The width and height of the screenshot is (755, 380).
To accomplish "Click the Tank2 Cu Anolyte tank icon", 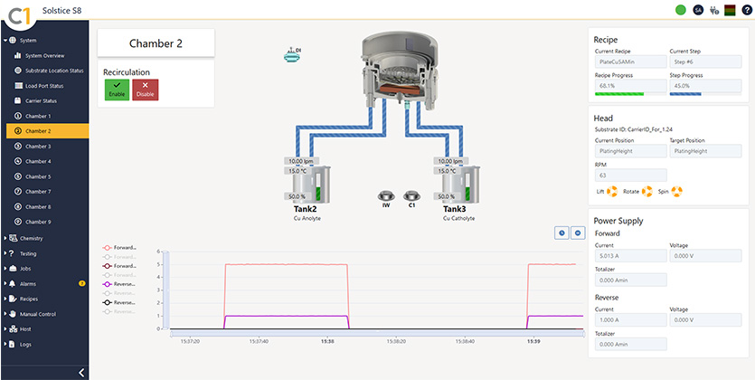I will coord(312,185).
